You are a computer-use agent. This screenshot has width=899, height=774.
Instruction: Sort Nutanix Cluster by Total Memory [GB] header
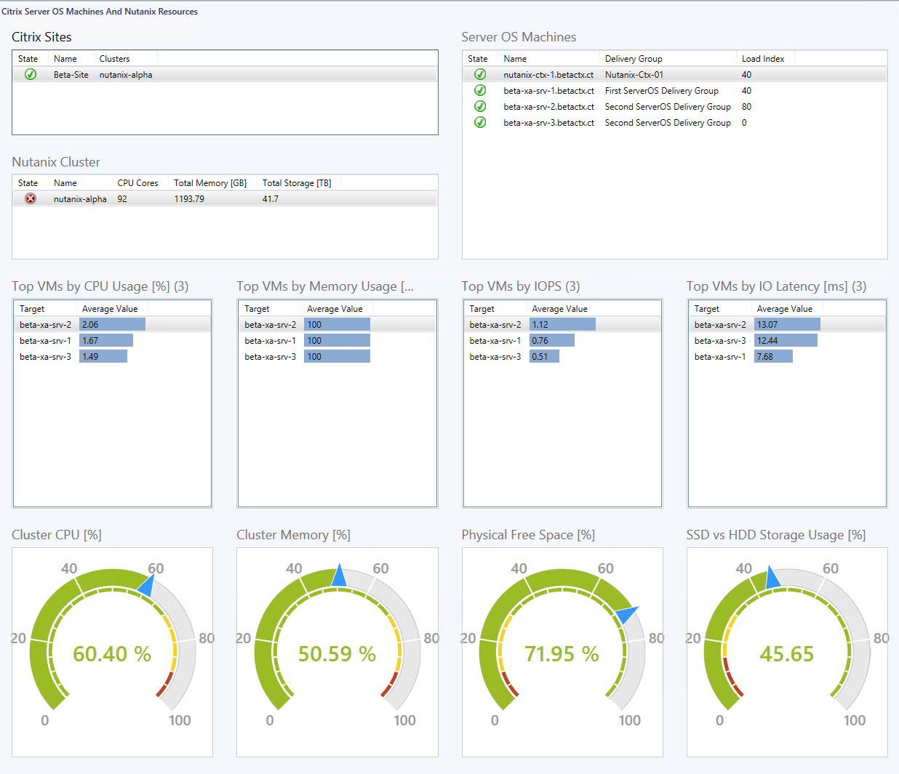[210, 183]
